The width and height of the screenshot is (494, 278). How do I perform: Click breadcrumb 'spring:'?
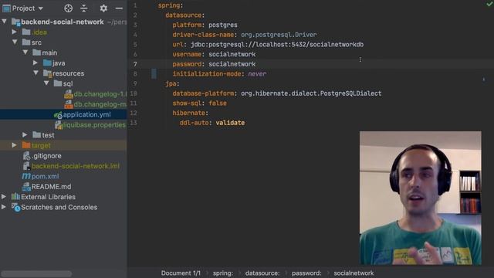coord(223,273)
